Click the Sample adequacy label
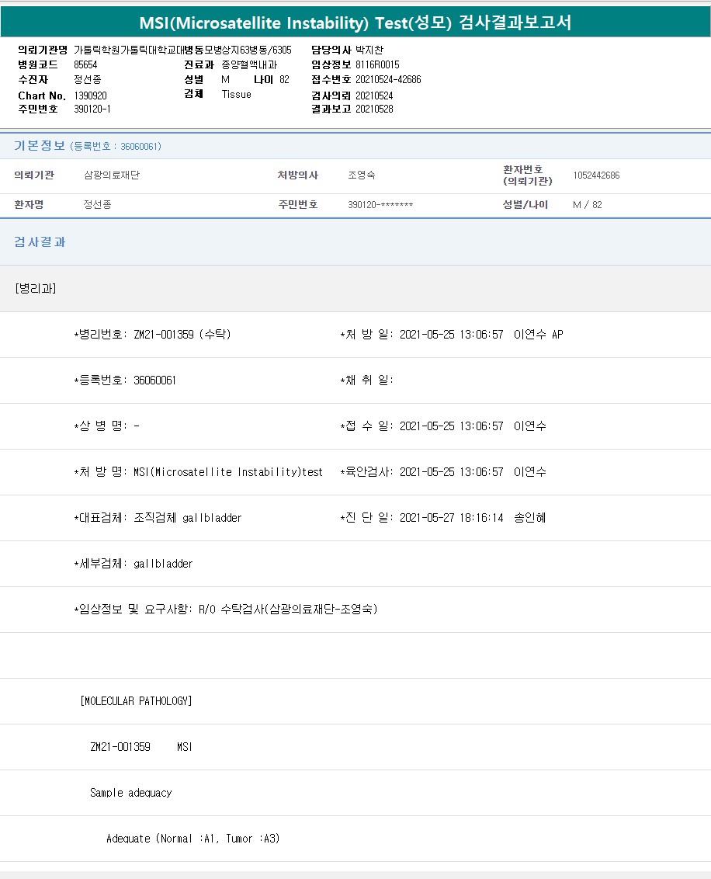 [130, 793]
